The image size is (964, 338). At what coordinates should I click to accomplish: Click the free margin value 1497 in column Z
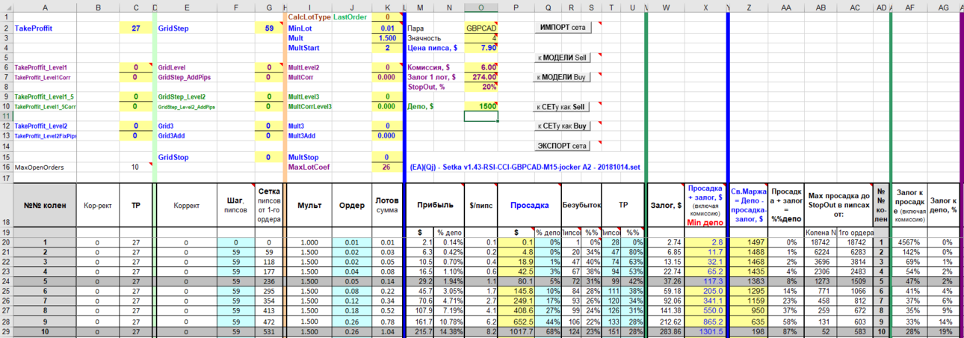(750, 242)
